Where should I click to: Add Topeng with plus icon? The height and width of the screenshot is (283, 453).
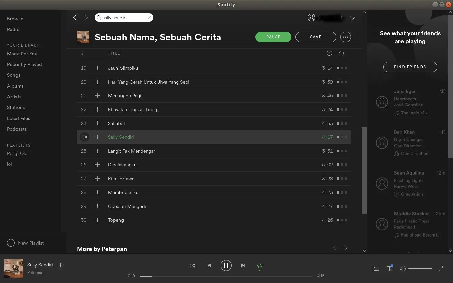[x=97, y=220]
